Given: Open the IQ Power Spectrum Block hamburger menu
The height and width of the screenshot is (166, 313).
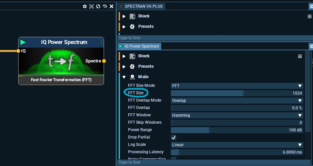Looking at the screenshot, I should click(x=300, y=56).
